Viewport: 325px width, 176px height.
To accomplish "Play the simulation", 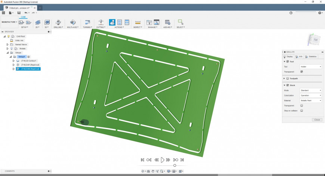I will click(x=162, y=160).
